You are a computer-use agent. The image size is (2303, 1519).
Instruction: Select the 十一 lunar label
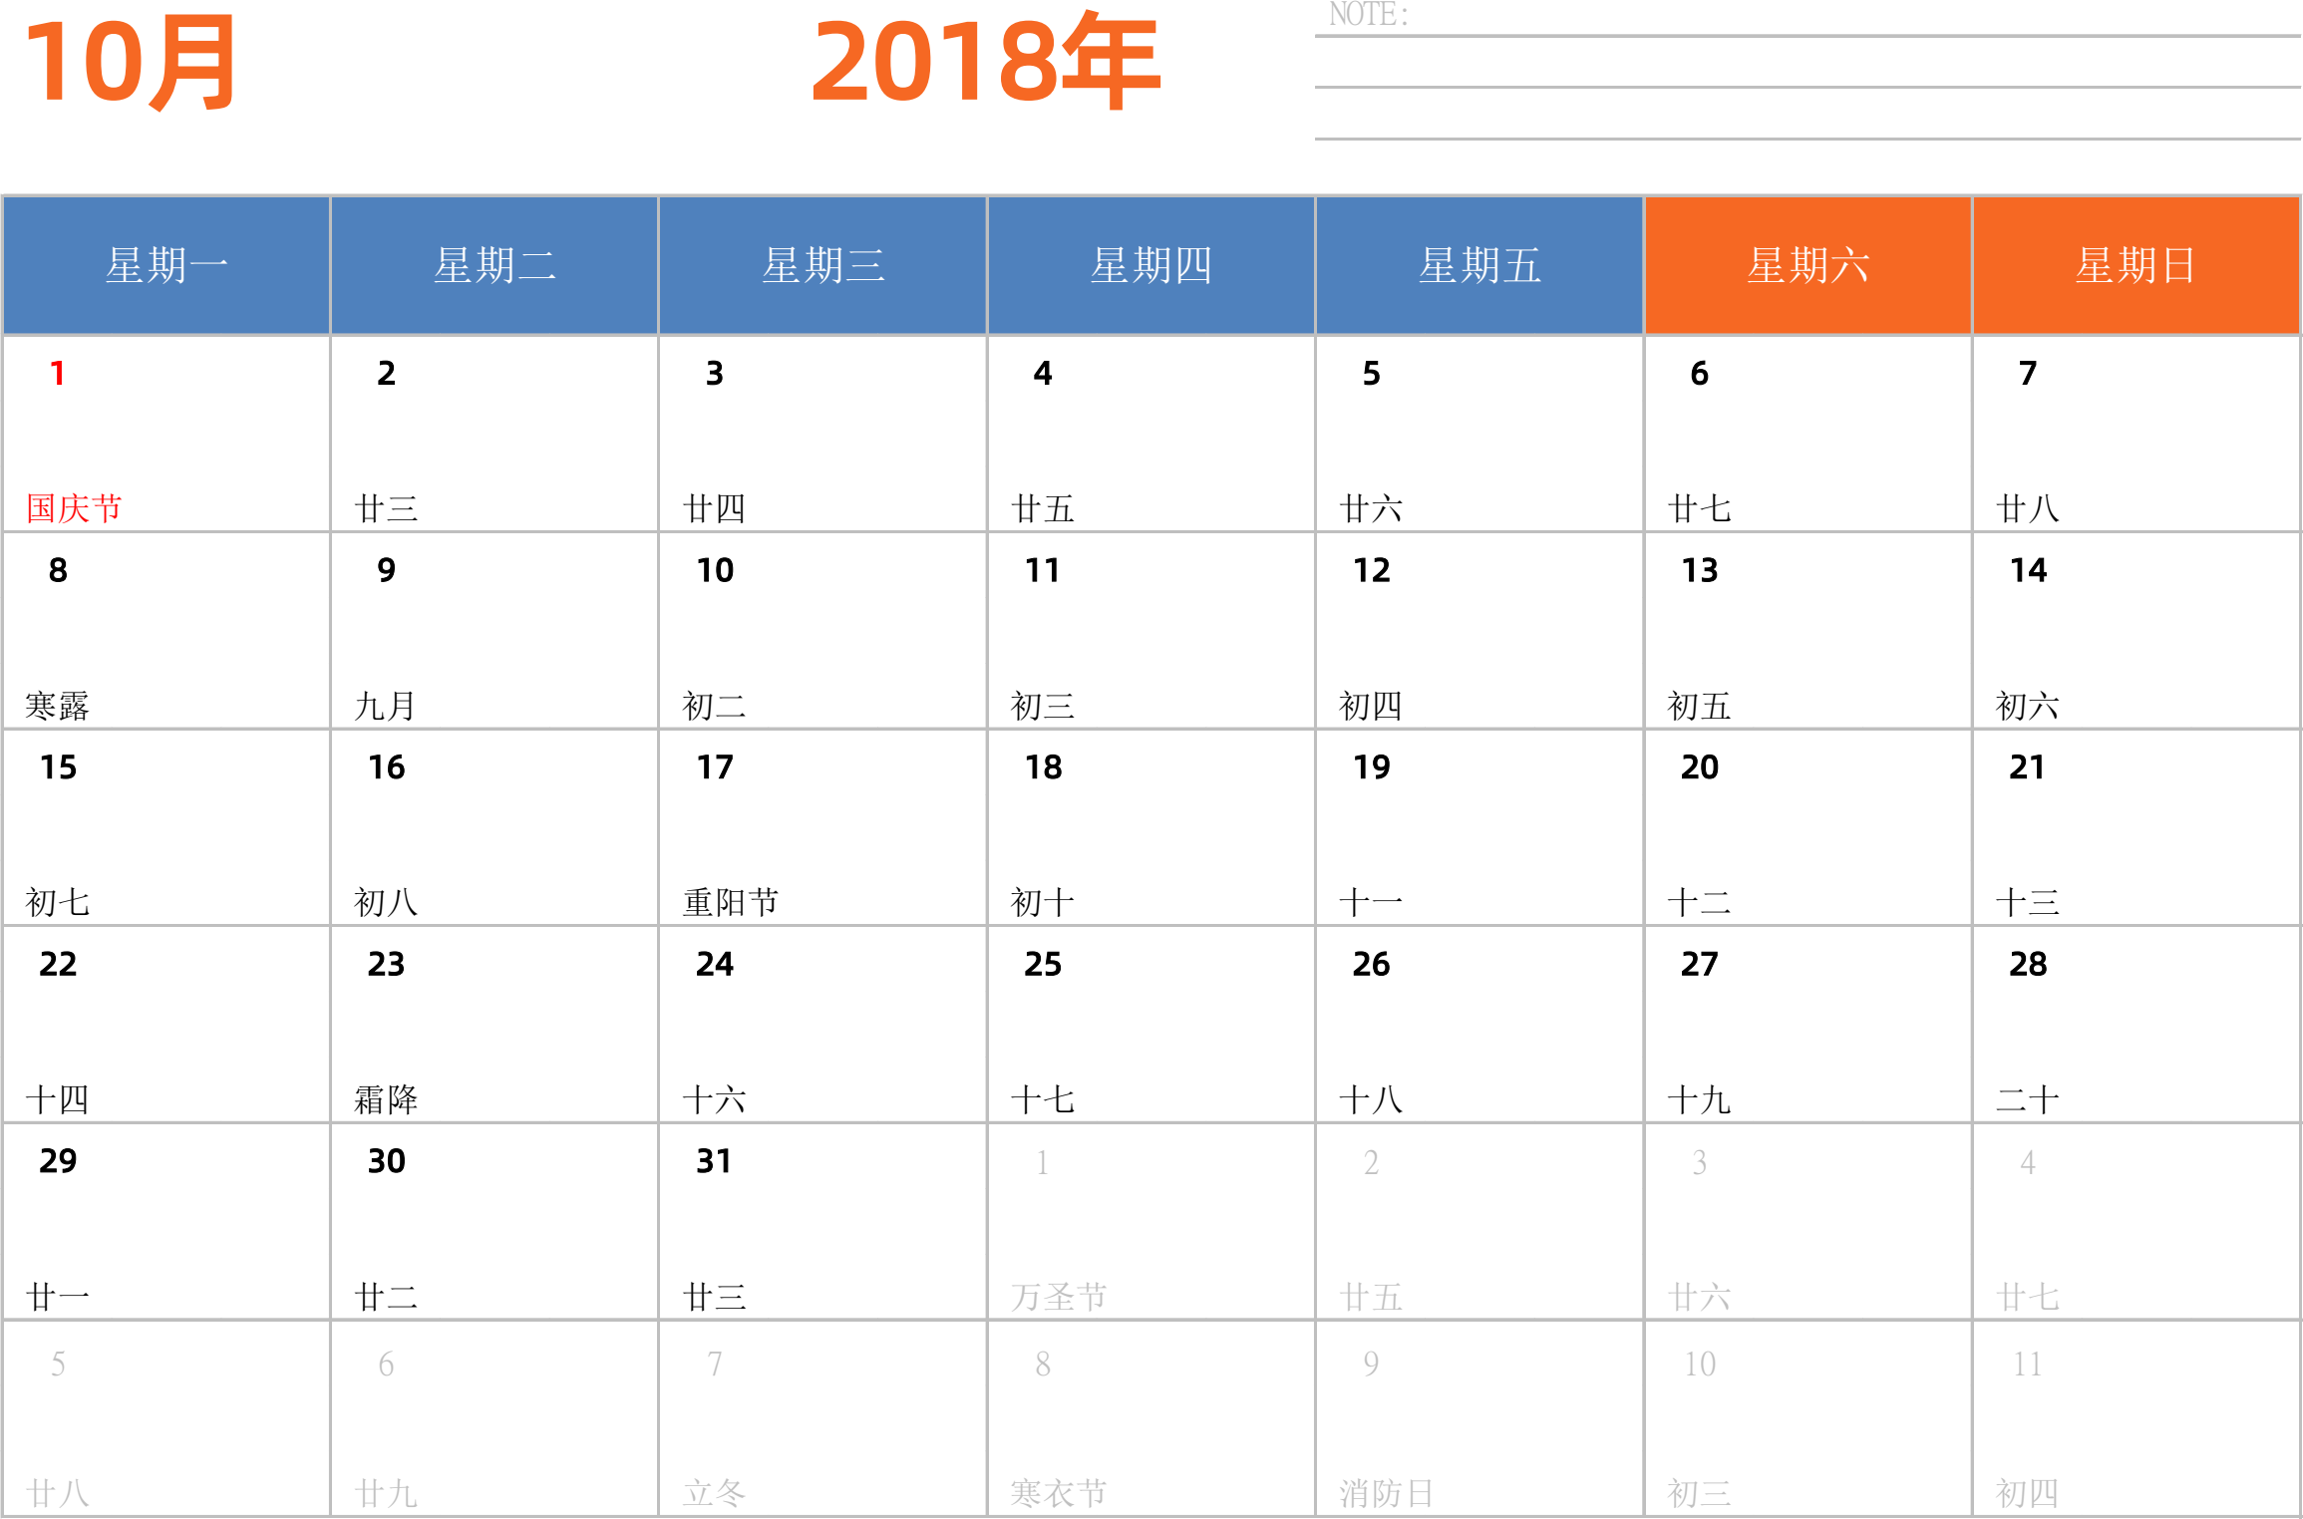click(x=1371, y=903)
